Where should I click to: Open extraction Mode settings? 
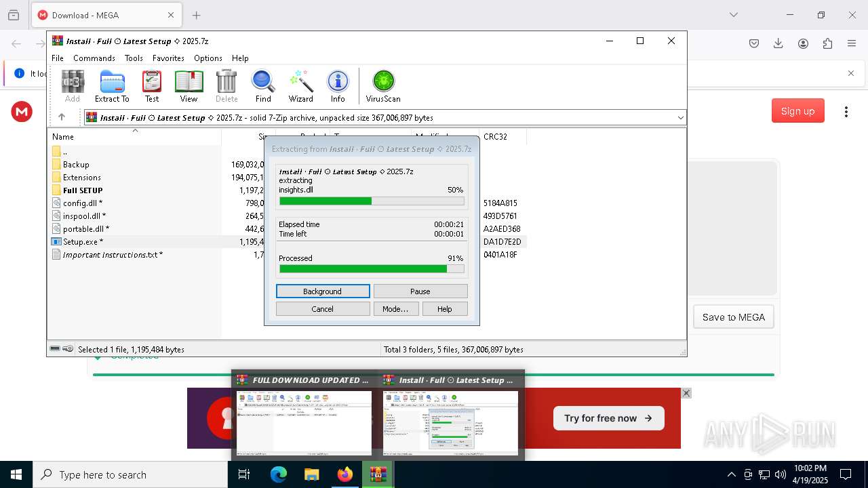[395, 309]
